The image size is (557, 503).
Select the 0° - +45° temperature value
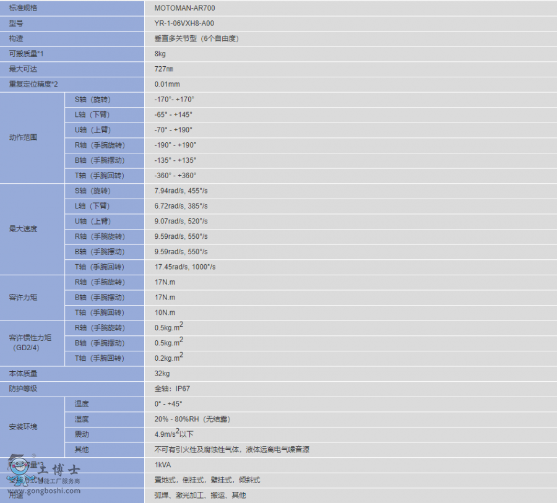[168, 404]
